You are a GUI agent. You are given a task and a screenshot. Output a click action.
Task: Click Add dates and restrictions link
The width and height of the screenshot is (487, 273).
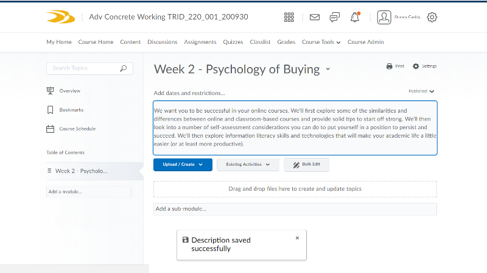pos(189,93)
